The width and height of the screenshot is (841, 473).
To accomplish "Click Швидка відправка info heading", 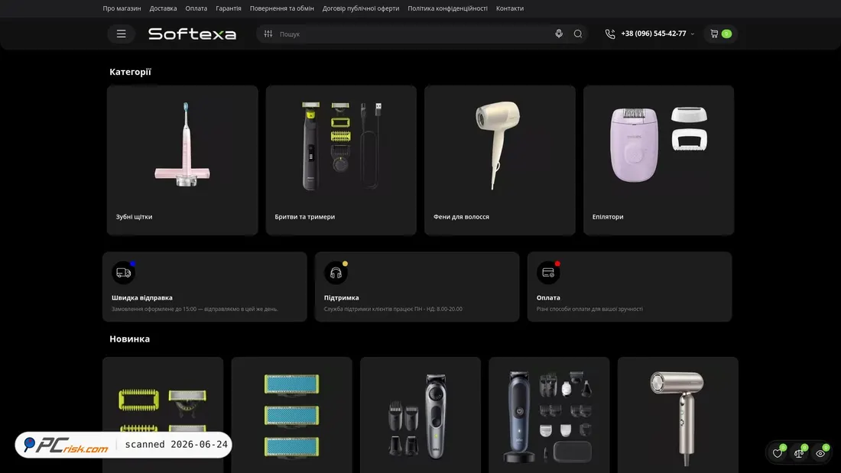I will (x=142, y=298).
